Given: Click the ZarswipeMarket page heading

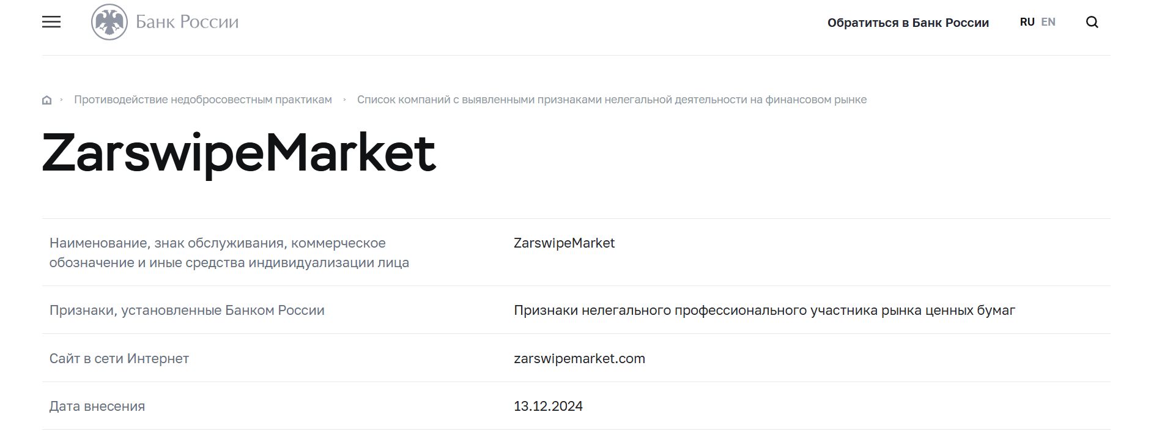Looking at the screenshot, I should 239,153.
